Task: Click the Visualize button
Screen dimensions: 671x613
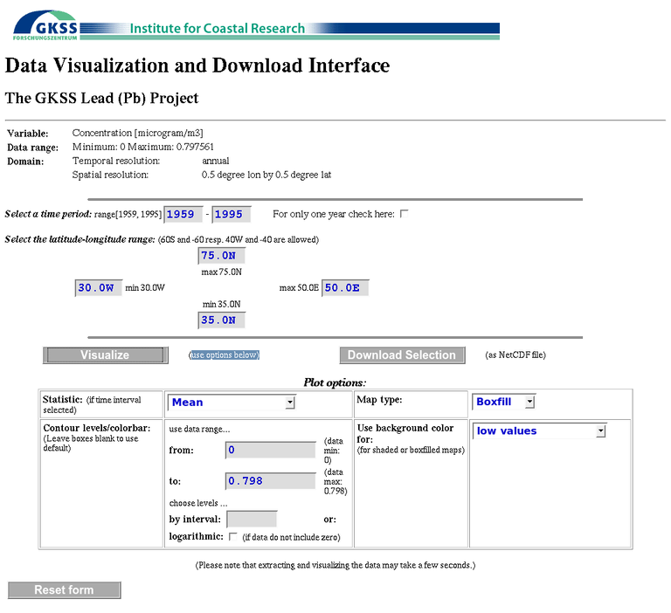Action: coord(105,355)
